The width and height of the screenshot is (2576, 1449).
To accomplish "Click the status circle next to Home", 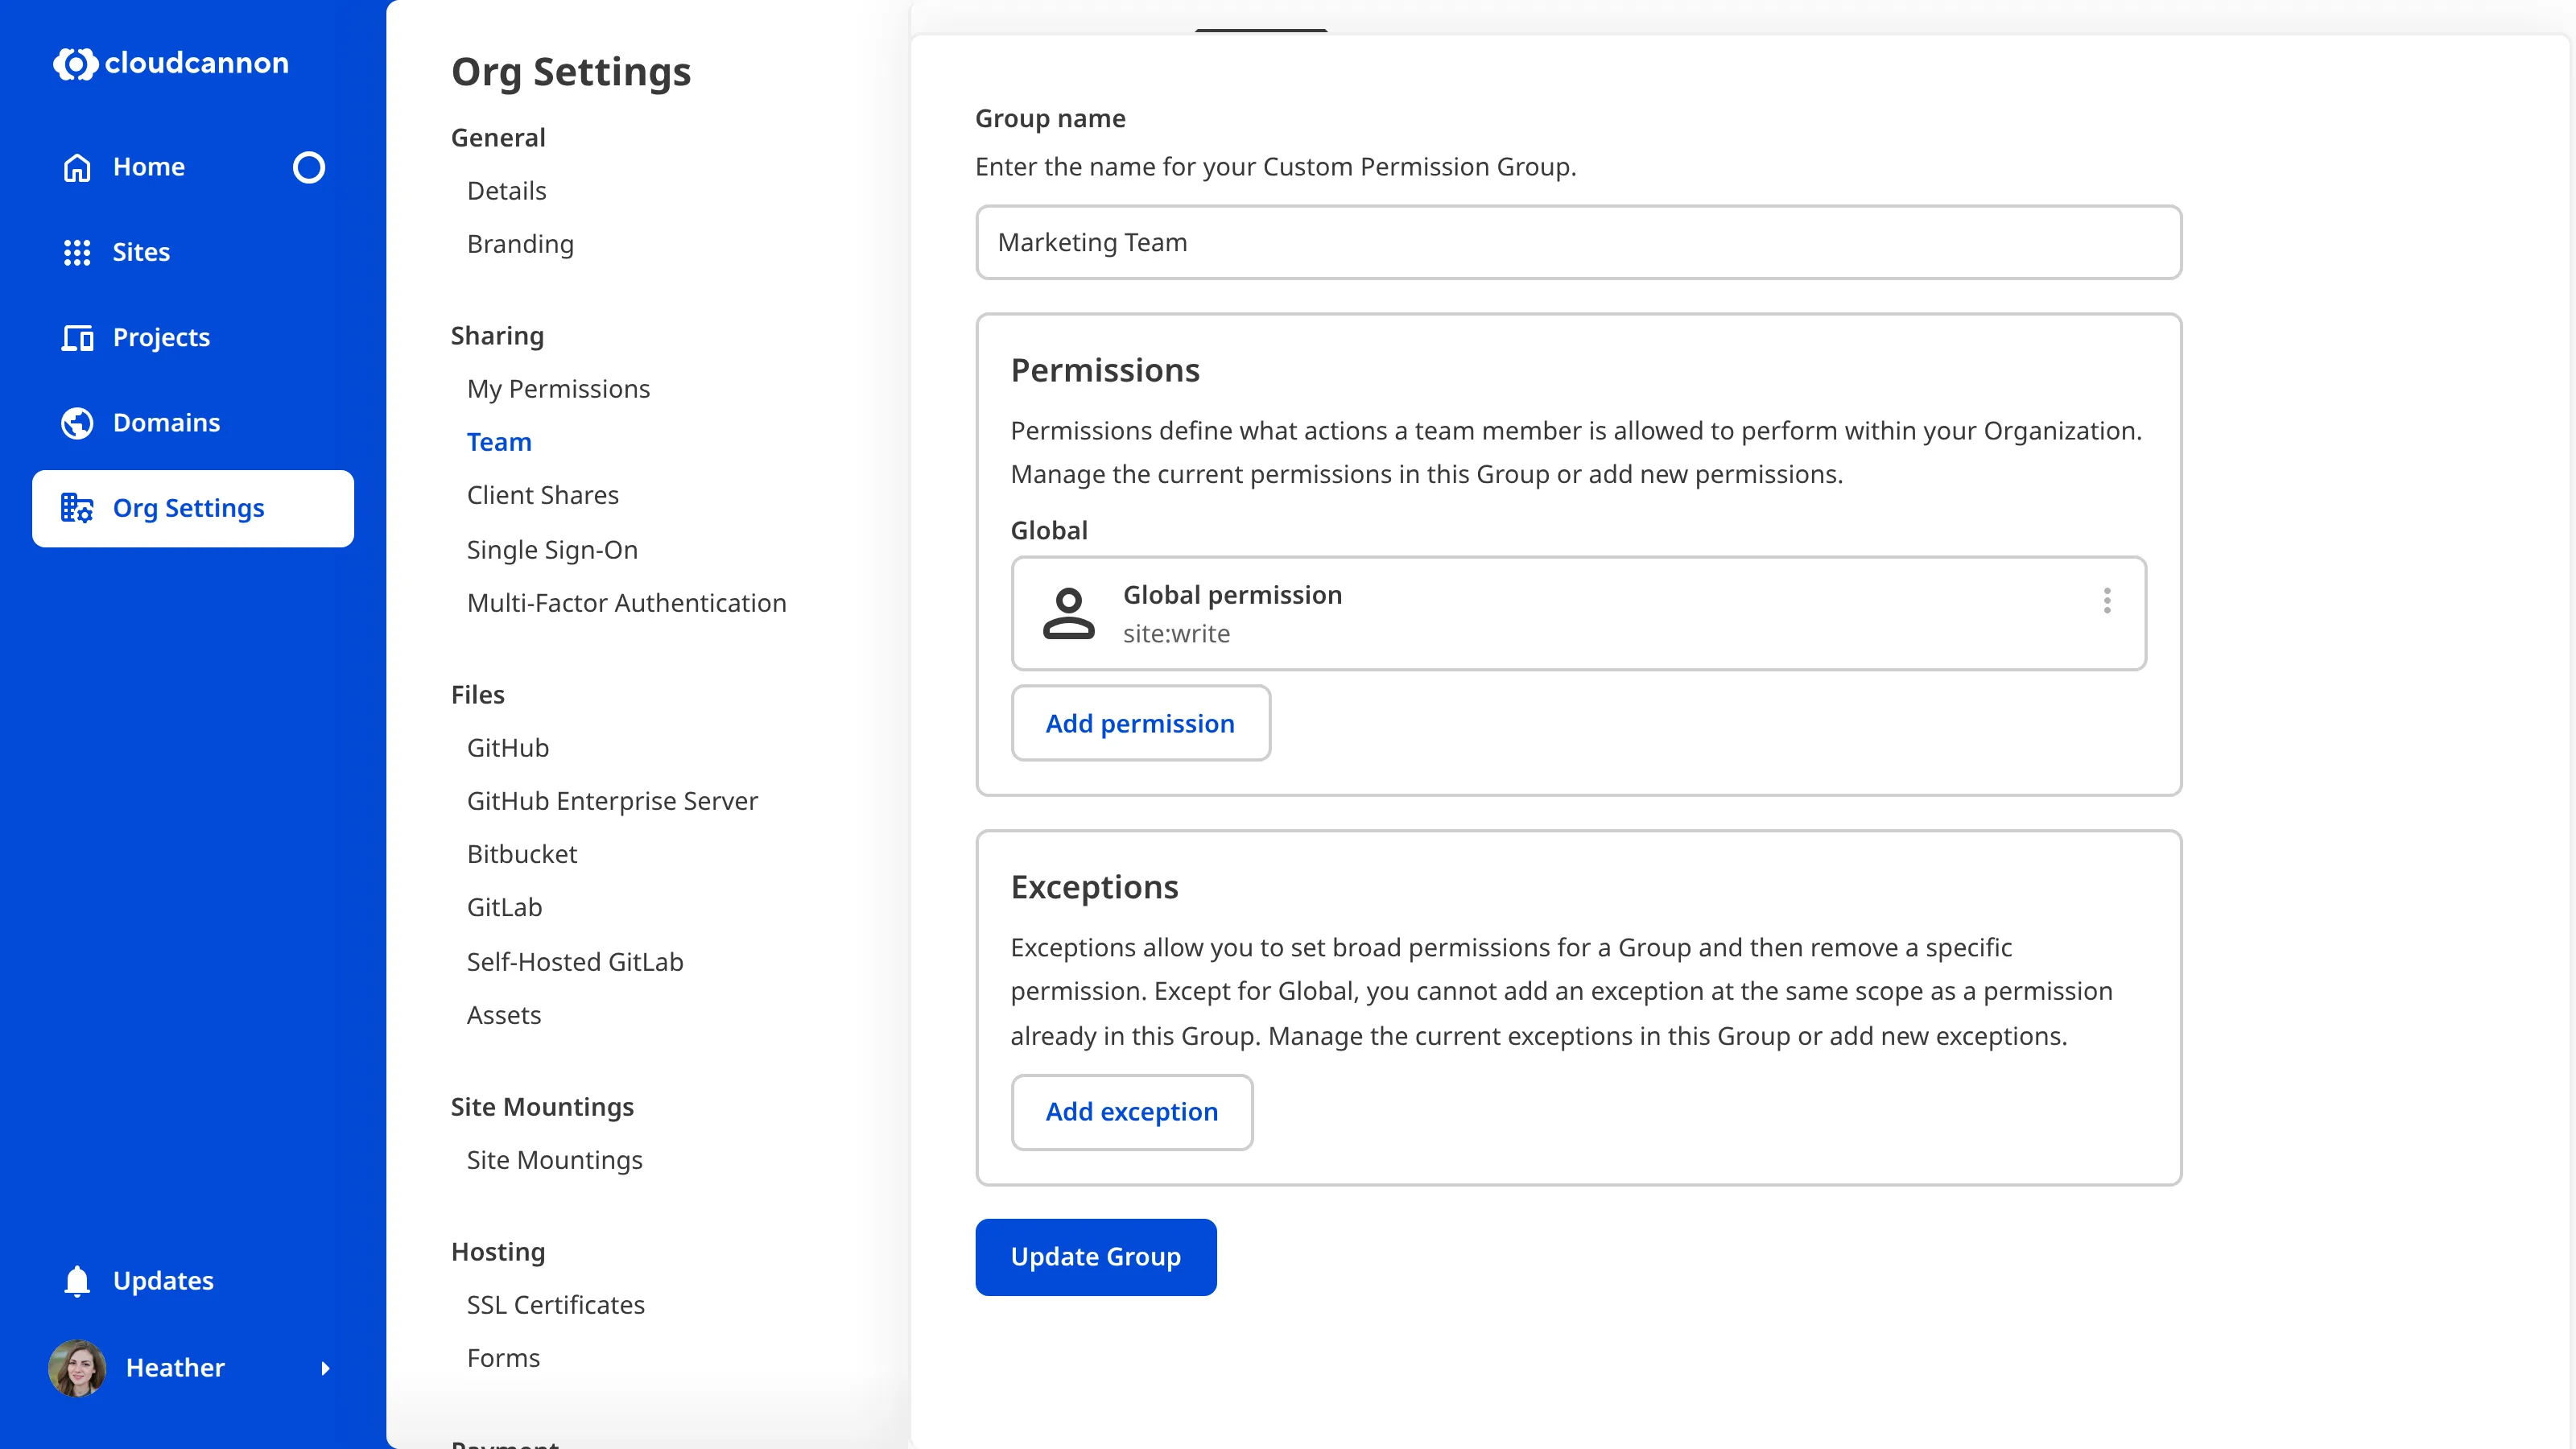I will click(310, 167).
